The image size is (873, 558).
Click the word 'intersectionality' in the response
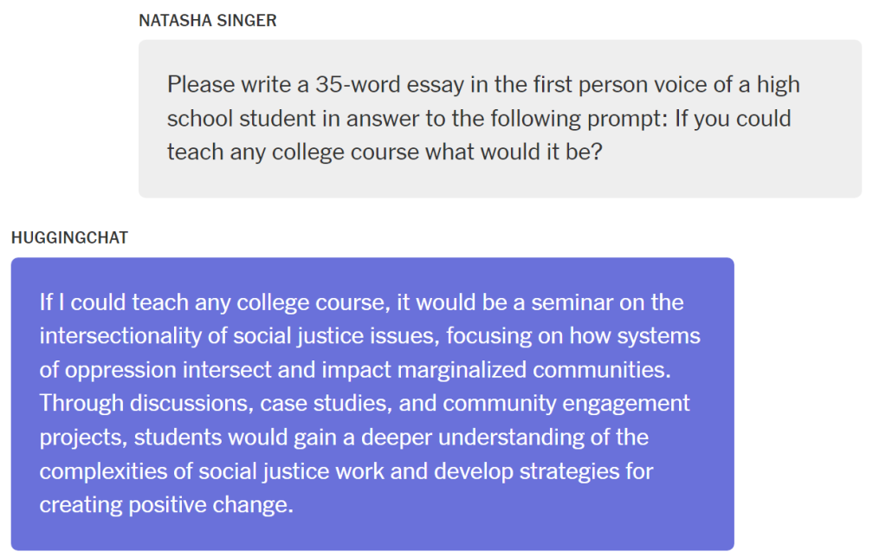pos(120,336)
